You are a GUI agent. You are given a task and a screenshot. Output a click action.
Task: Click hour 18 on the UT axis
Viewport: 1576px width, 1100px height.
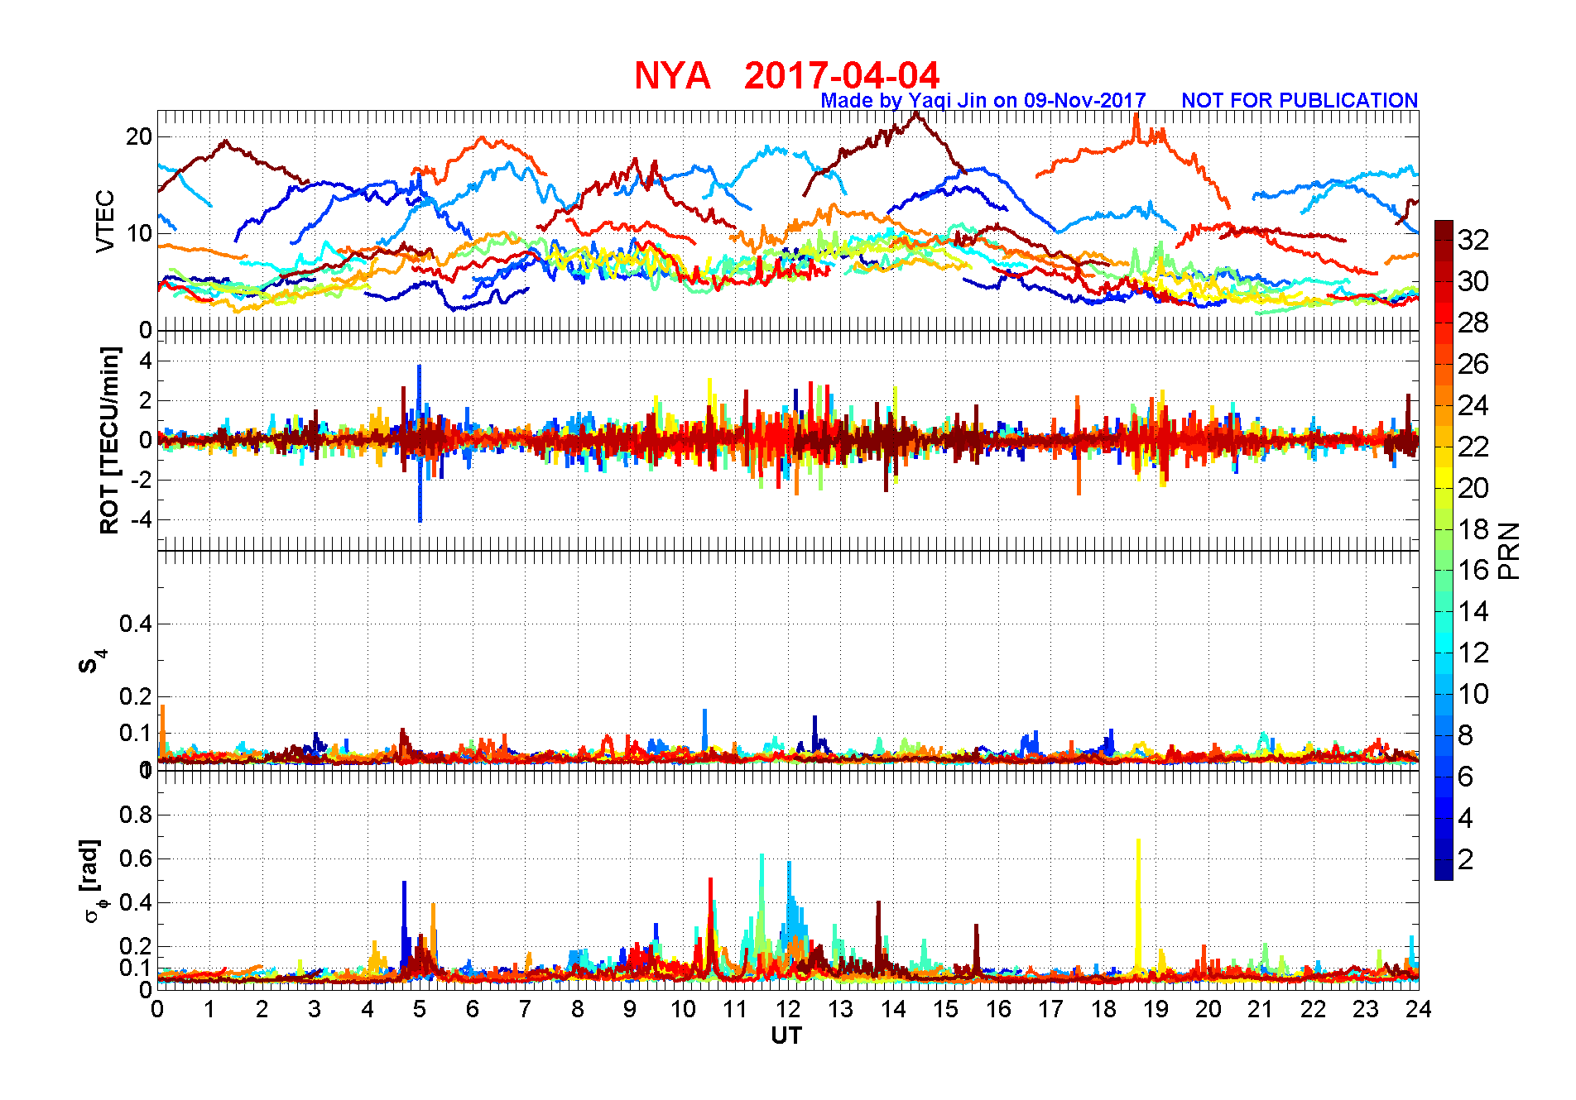coord(1103,1009)
